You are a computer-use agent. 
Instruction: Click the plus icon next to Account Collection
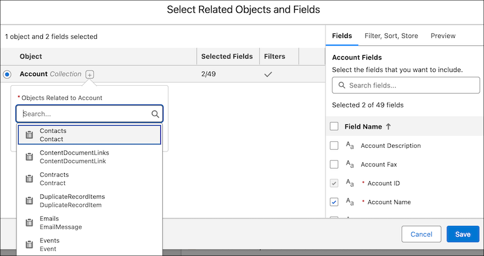(90, 74)
